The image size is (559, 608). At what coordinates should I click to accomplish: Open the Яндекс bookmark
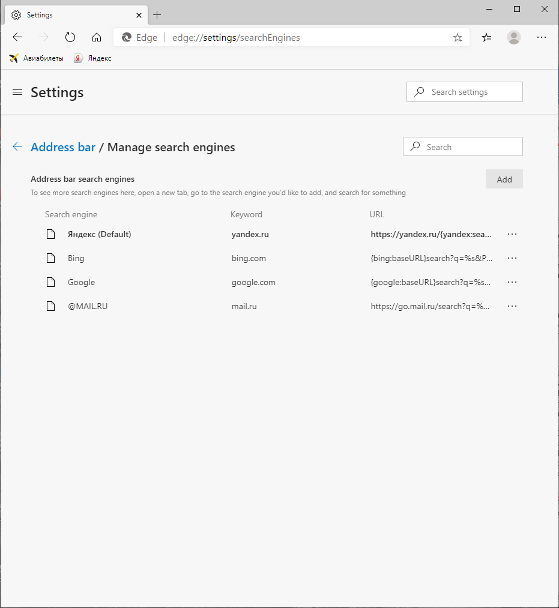click(x=92, y=58)
